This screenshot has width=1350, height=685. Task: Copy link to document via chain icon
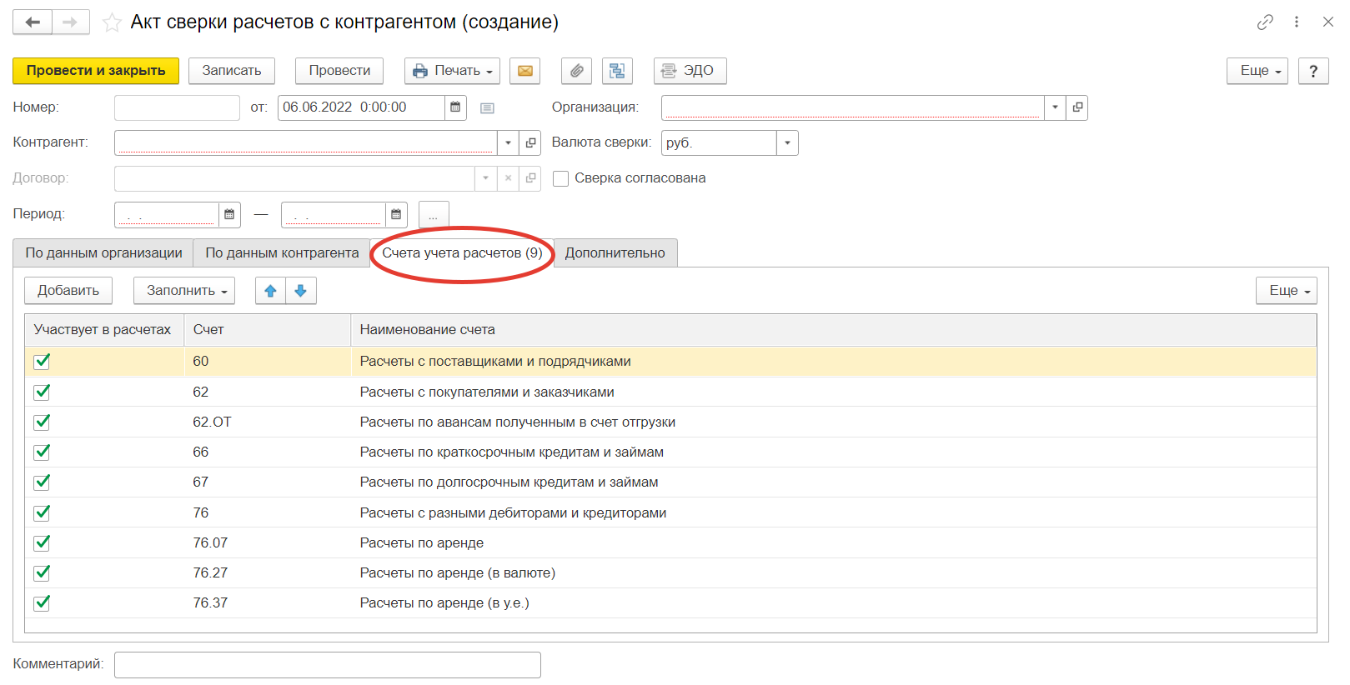coord(1265,22)
